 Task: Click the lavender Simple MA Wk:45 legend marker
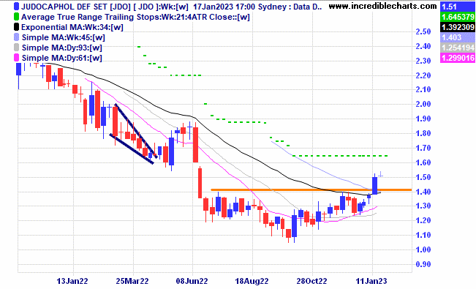pos(16,37)
